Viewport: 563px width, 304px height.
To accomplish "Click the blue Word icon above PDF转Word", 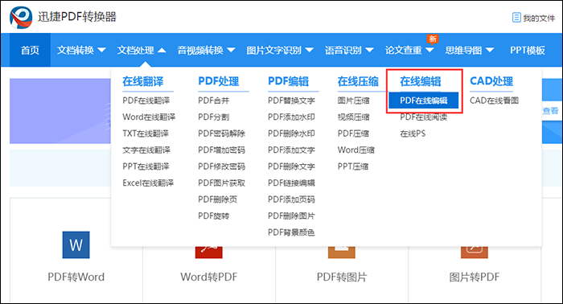I will (76, 244).
